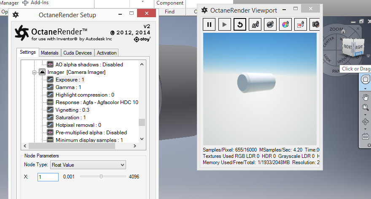
Task: Click the enum icon beside Response
Action: 50,102
